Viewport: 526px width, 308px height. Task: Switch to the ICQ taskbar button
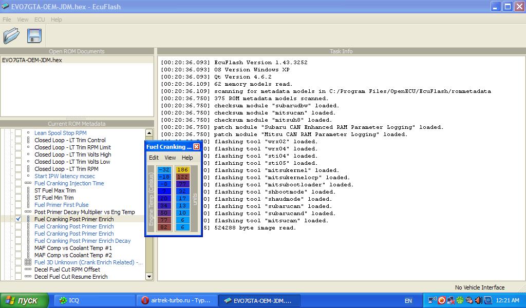point(92,300)
